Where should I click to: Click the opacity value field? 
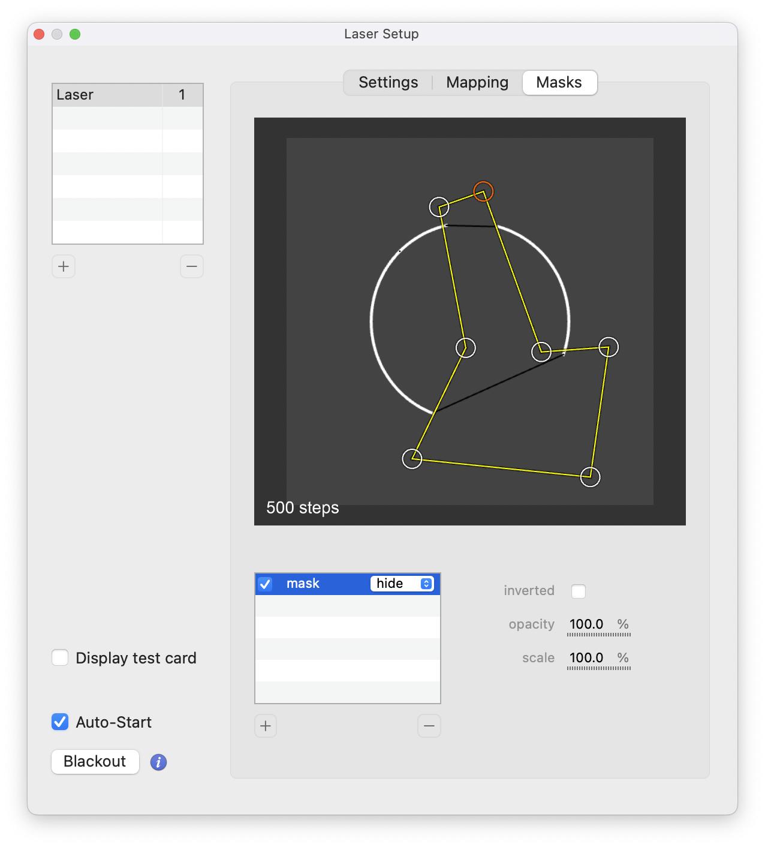pos(586,624)
